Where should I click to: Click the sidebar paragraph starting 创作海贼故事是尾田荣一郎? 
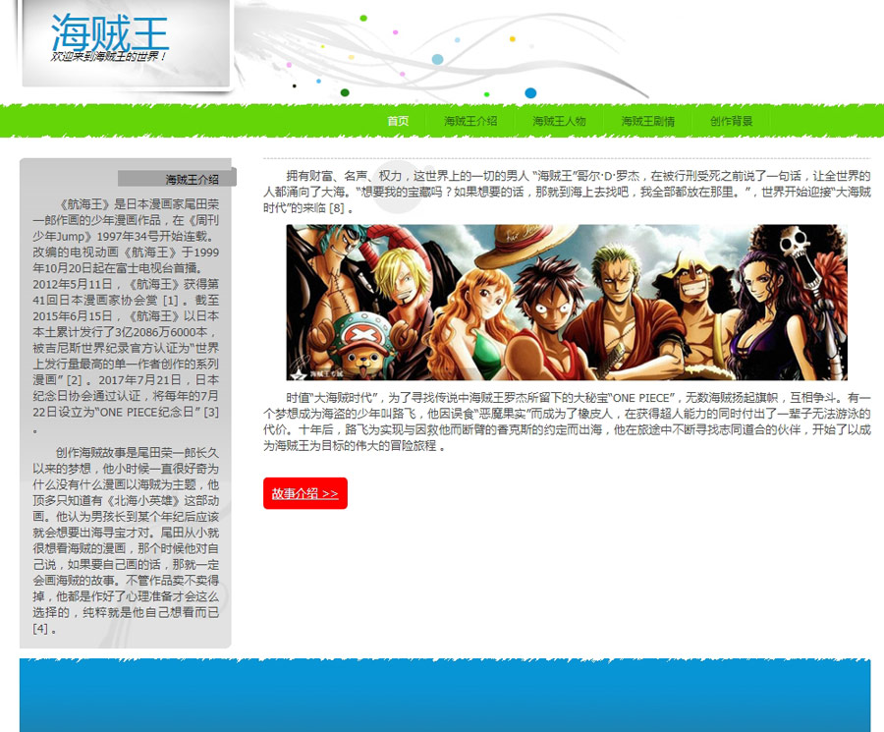(126, 540)
